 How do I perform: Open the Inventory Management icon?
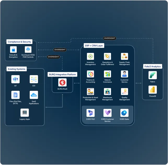(90, 56)
